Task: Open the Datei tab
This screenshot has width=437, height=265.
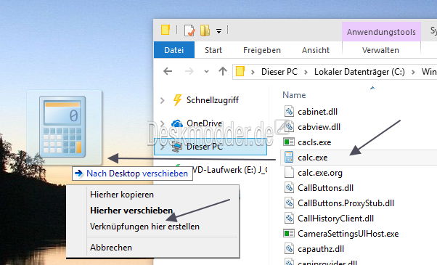Action: [x=174, y=50]
